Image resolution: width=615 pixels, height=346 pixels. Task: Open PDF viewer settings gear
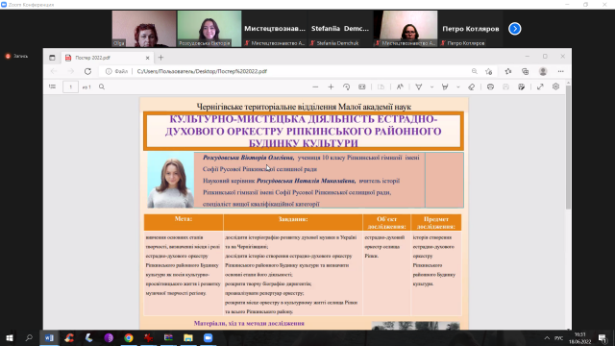pos(555,86)
